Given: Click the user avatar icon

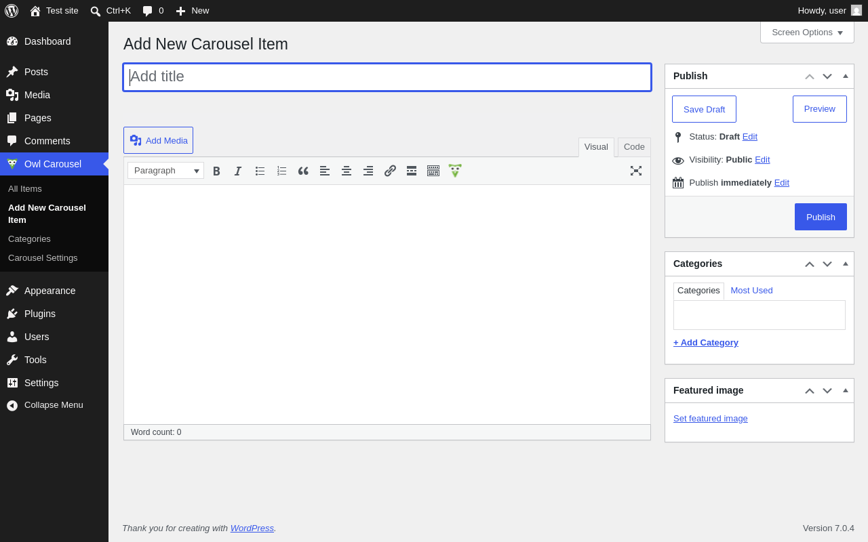Looking at the screenshot, I should pyautogui.click(x=856, y=10).
